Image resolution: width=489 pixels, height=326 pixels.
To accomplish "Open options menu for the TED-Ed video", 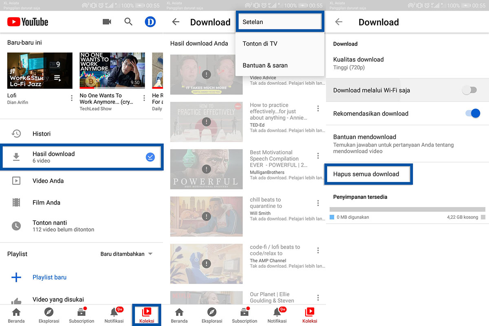I will point(318,109).
